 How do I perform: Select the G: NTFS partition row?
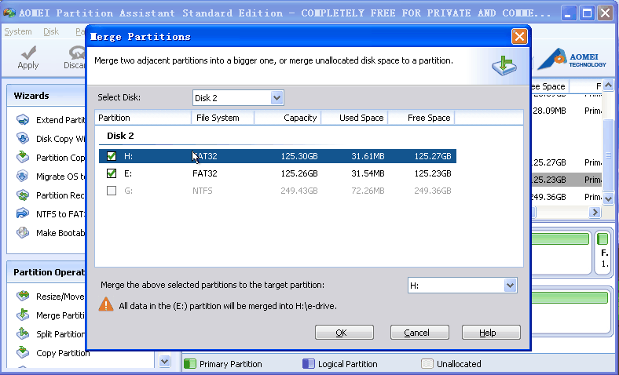(277, 191)
